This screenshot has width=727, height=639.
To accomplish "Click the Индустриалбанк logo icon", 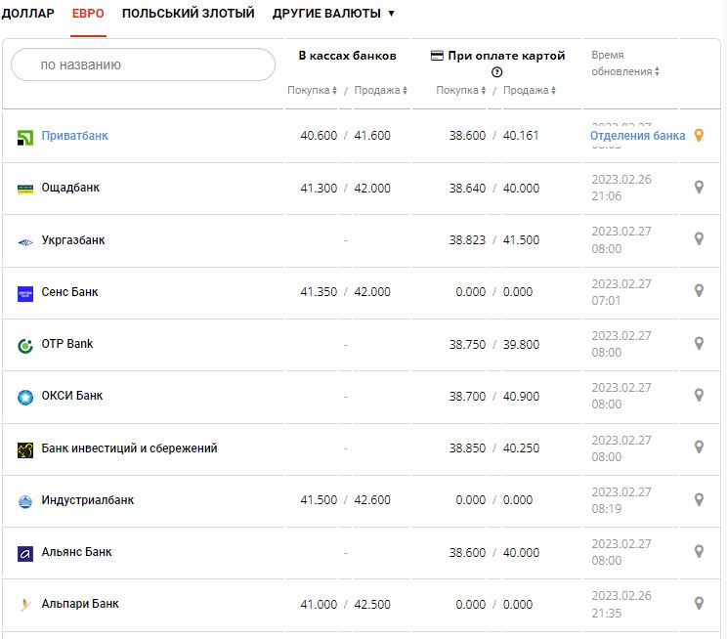I will click(25, 501).
